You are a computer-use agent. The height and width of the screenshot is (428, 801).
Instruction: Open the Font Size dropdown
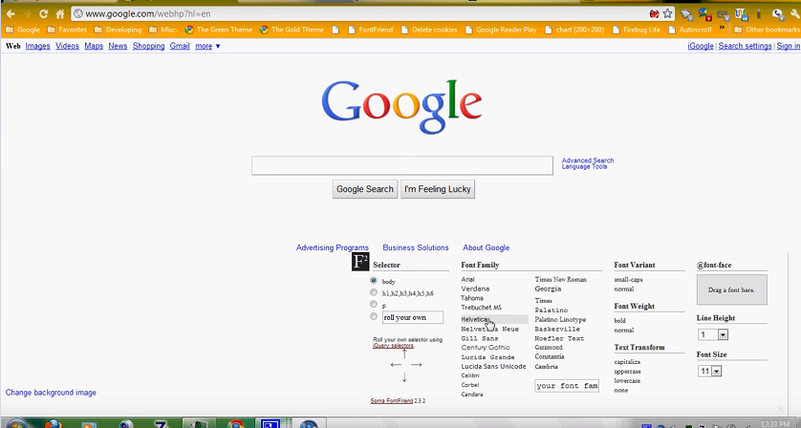coord(709,371)
